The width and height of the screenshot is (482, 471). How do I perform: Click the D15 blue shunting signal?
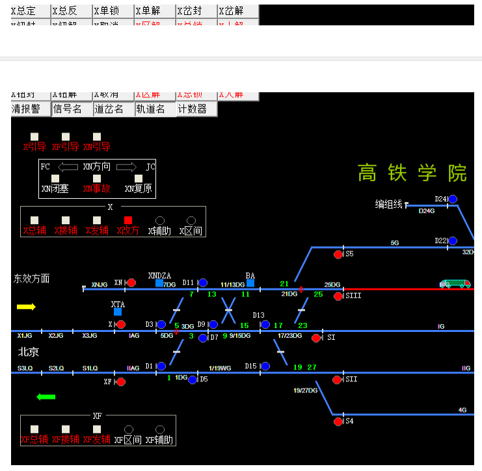tap(265, 366)
